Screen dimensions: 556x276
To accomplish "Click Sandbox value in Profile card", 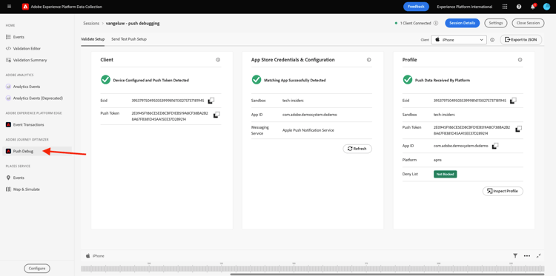I will point(444,115).
